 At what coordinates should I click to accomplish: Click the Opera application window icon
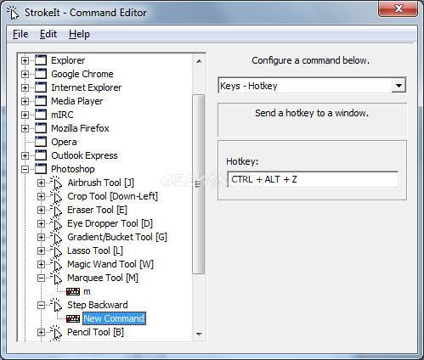(41, 142)
